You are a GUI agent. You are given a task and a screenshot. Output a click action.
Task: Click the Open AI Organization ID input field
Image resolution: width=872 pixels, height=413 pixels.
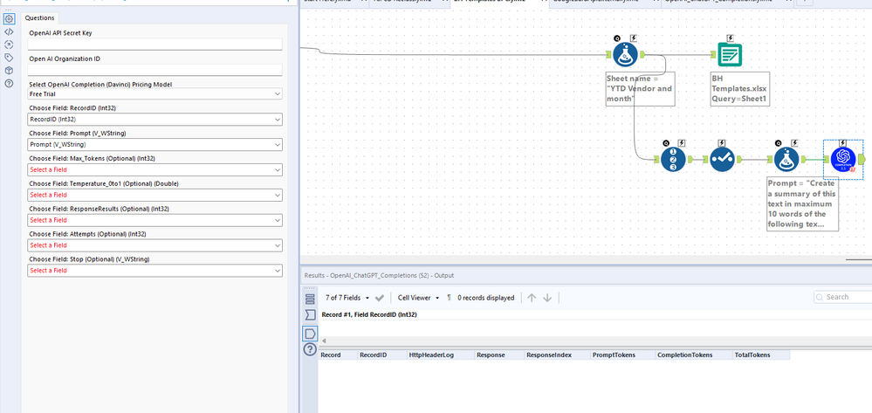155,70
